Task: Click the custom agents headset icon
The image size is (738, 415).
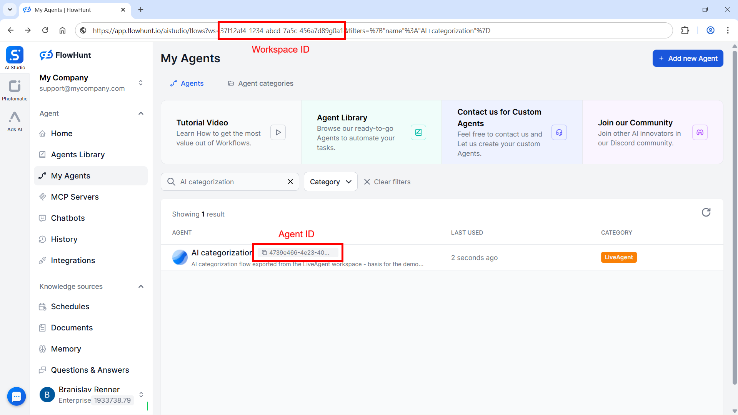Action: [559, 132]
